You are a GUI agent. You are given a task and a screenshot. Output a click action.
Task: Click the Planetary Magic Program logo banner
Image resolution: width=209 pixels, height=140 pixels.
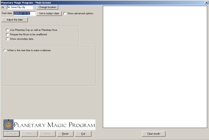[x=49, y=125]
